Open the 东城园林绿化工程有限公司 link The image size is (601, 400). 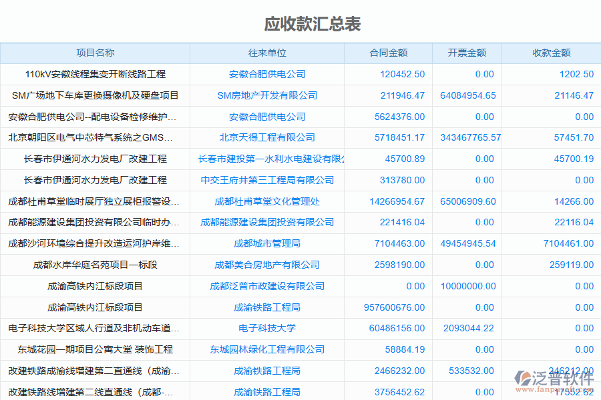(x=268, y=349)
